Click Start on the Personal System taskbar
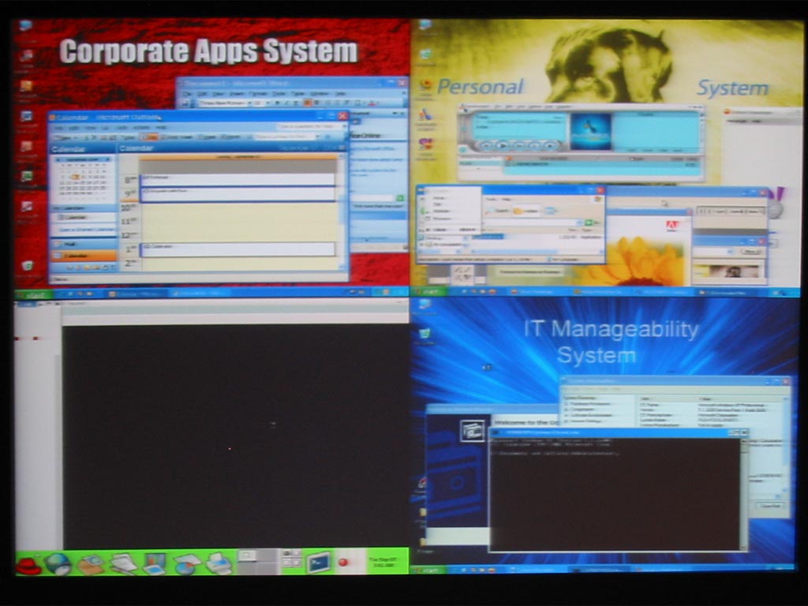The image size is (808, 606). click(x=428, y=292)
